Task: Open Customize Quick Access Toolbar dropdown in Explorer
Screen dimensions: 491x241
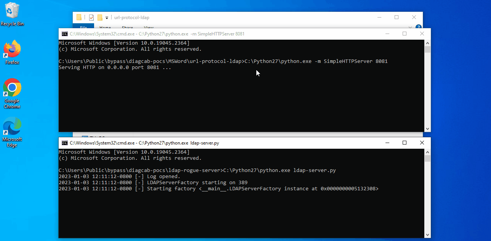Action: [107, 18]
